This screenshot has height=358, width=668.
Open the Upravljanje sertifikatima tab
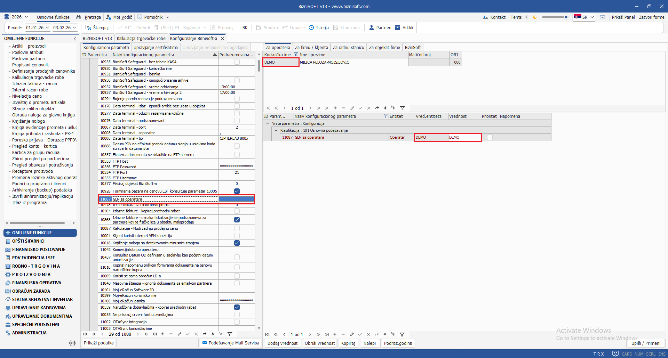pyautogui.click(x=156, y=48)
